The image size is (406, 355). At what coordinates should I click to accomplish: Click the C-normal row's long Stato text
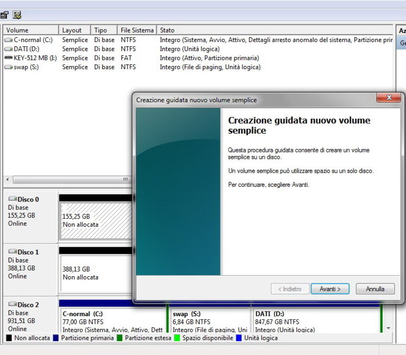click(x=276, y=40)
